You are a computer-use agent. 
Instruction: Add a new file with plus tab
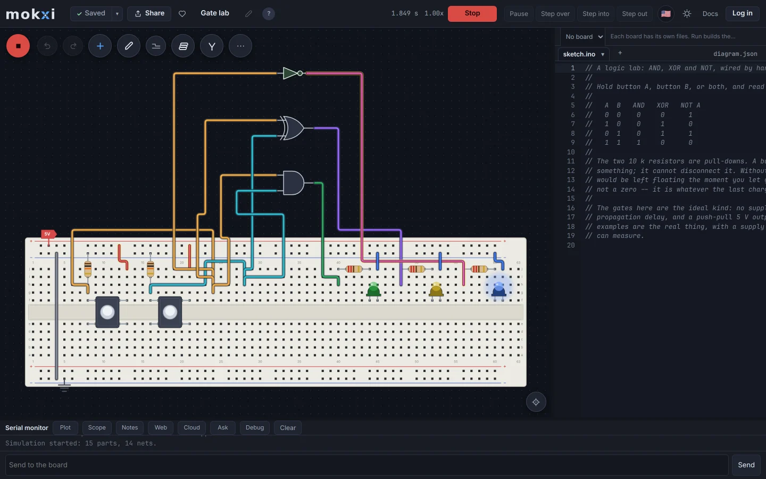click(x=620, y=53)
